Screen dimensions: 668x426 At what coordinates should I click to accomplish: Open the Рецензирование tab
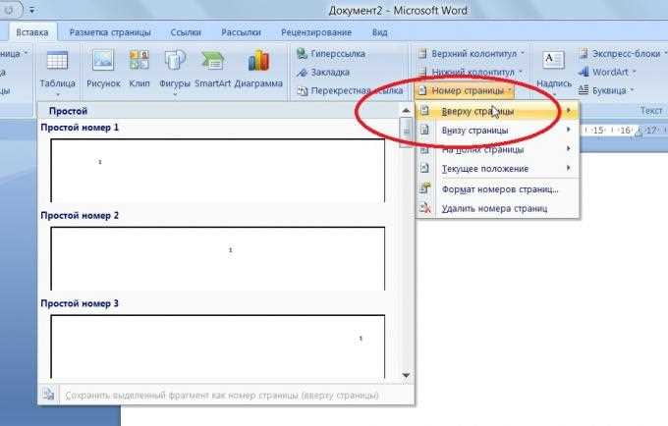tap(316, 32)
